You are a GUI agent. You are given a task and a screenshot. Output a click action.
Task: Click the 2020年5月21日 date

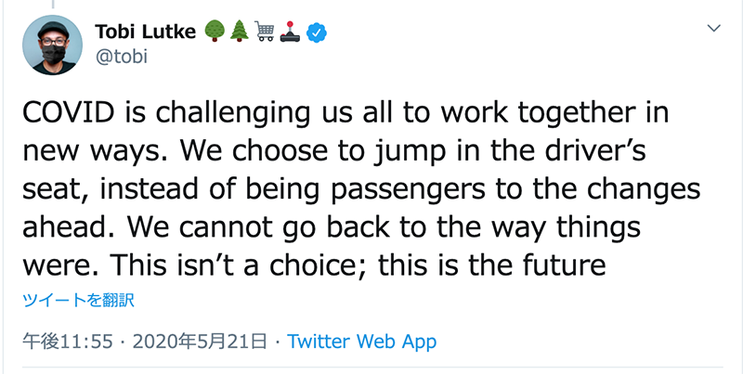point(201,342)
